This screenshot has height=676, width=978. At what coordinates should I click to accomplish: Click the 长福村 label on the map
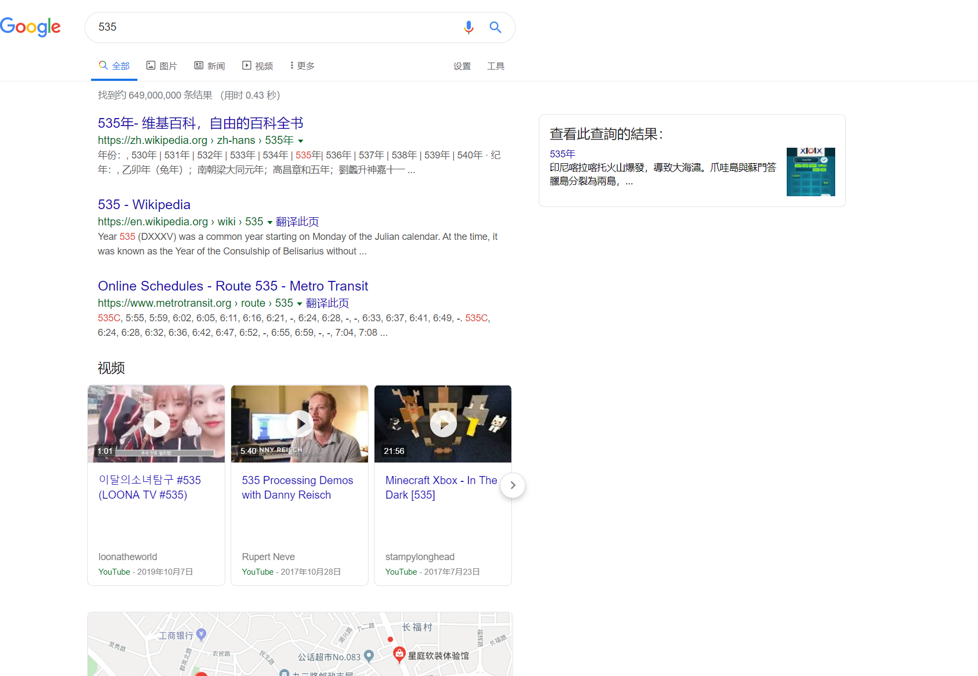[x=417, y=627]
